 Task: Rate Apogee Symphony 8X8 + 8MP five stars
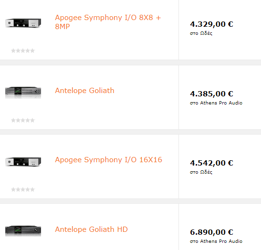pos(32,51)
